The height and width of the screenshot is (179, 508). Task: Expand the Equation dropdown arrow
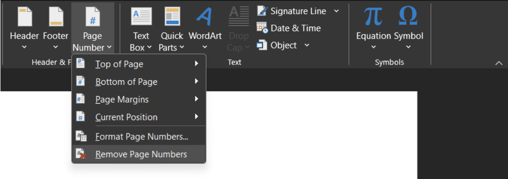click(x=373, y=47)
